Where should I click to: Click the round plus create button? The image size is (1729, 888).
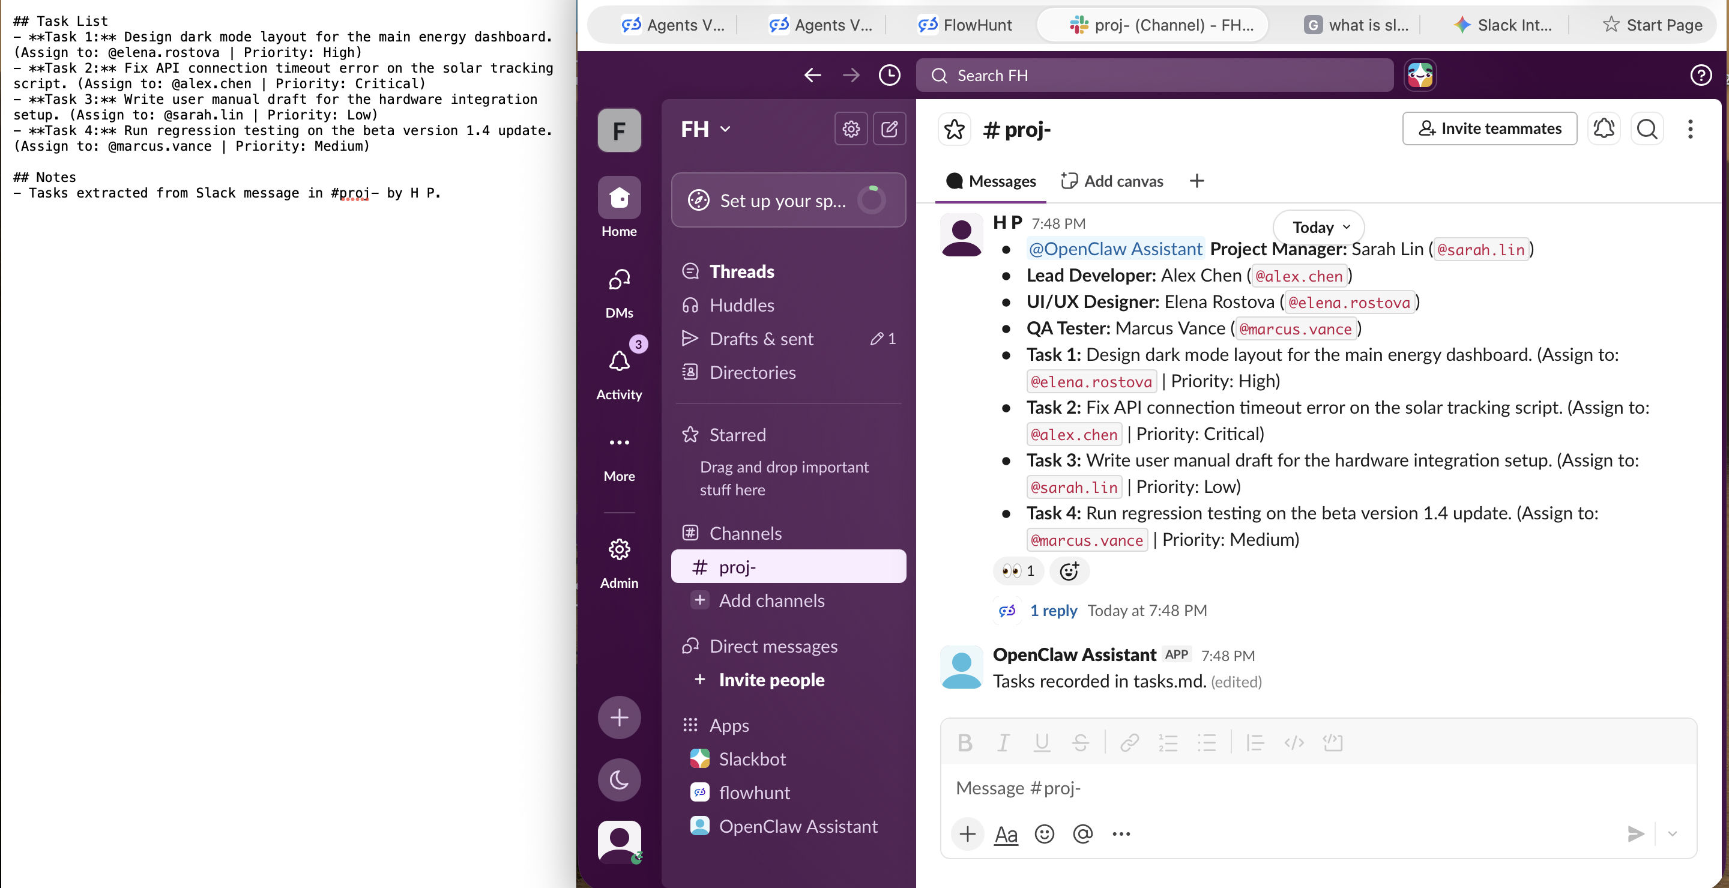pos(619,717)
